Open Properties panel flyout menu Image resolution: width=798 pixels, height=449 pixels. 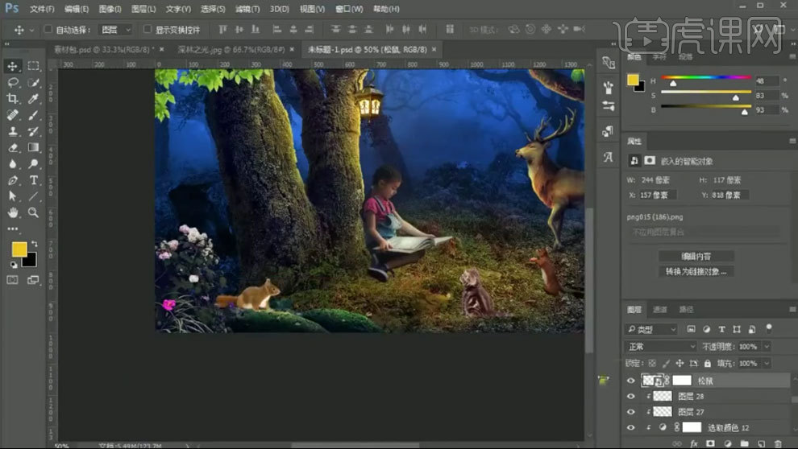[x=792, y=141]
